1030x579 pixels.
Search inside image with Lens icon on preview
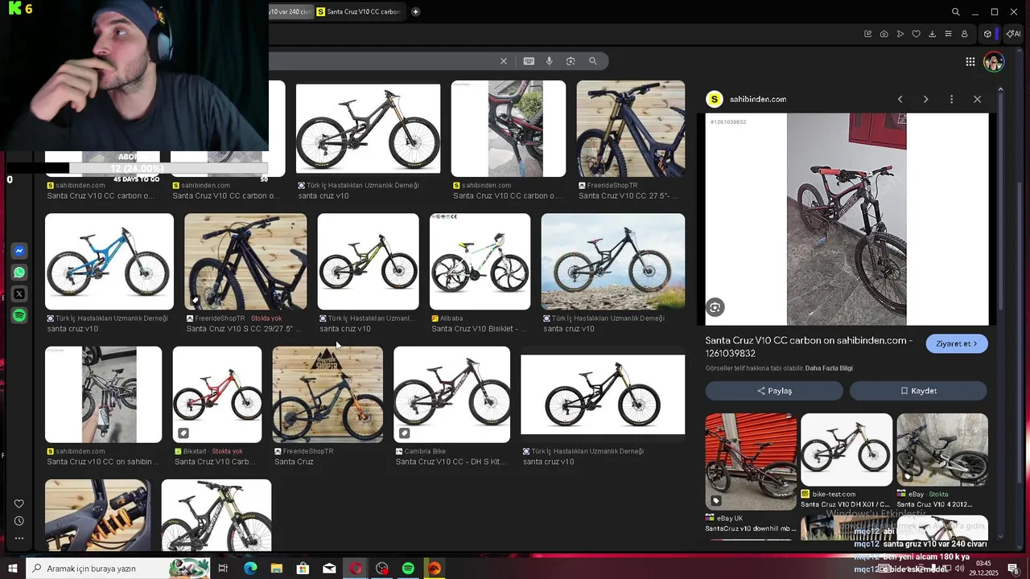coord(715,307)
